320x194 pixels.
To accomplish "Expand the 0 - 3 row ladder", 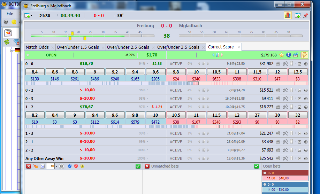I will (299, 99).
